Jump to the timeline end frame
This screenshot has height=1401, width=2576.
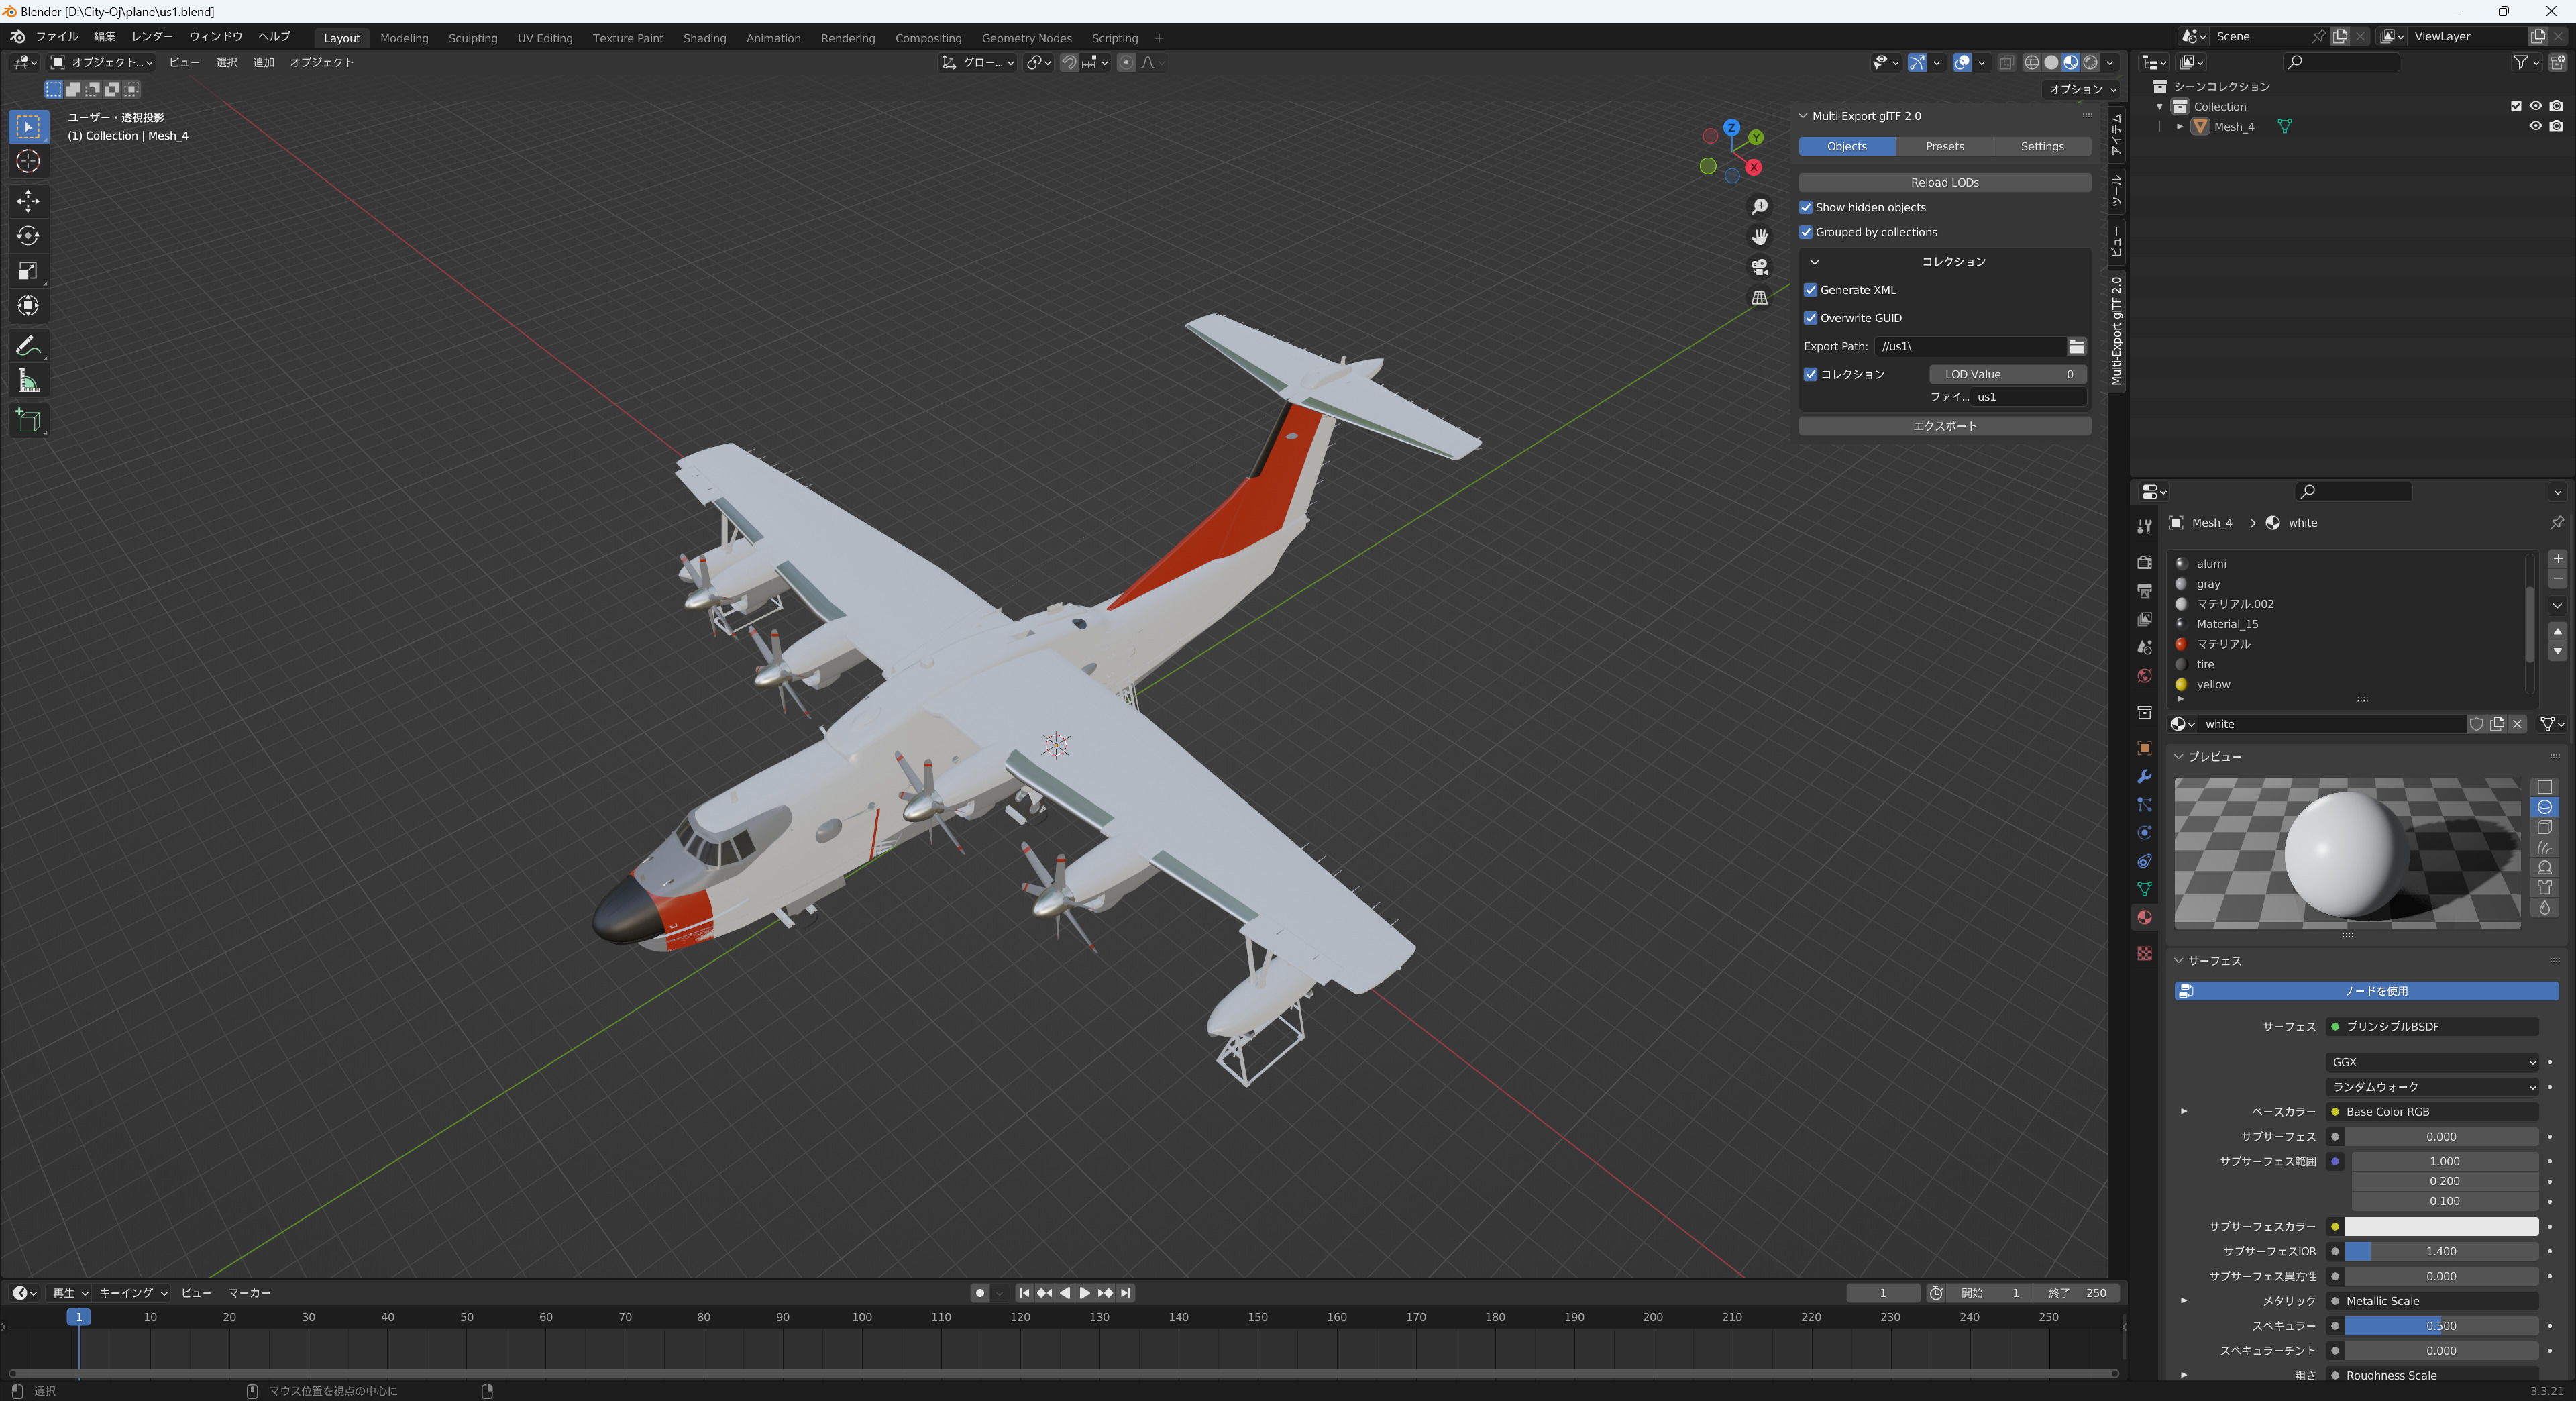tap(1126, 1293)
